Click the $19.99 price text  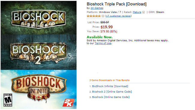pyautogui.click(x=106, y=27)
